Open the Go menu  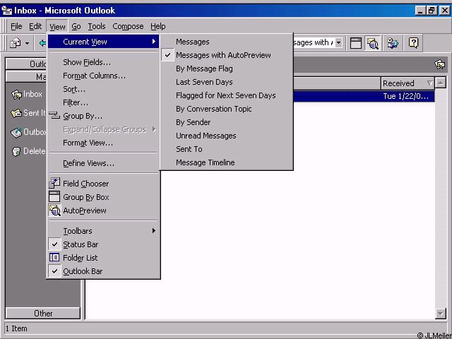point(76,26)
